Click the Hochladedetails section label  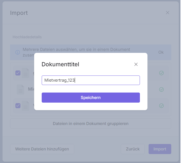(27, 37)
